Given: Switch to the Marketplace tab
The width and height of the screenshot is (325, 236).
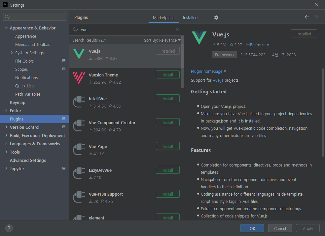Looking at the screenshot, I should (x=163, y=18).
